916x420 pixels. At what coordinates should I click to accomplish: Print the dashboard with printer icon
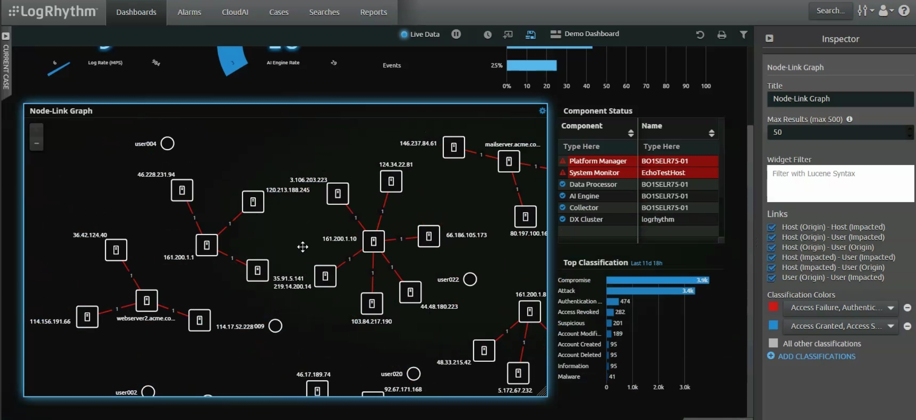[722, 34]
